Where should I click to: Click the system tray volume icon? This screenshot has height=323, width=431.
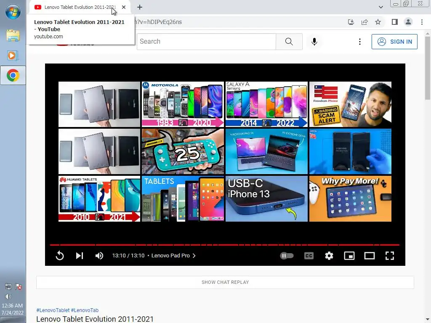8,297
